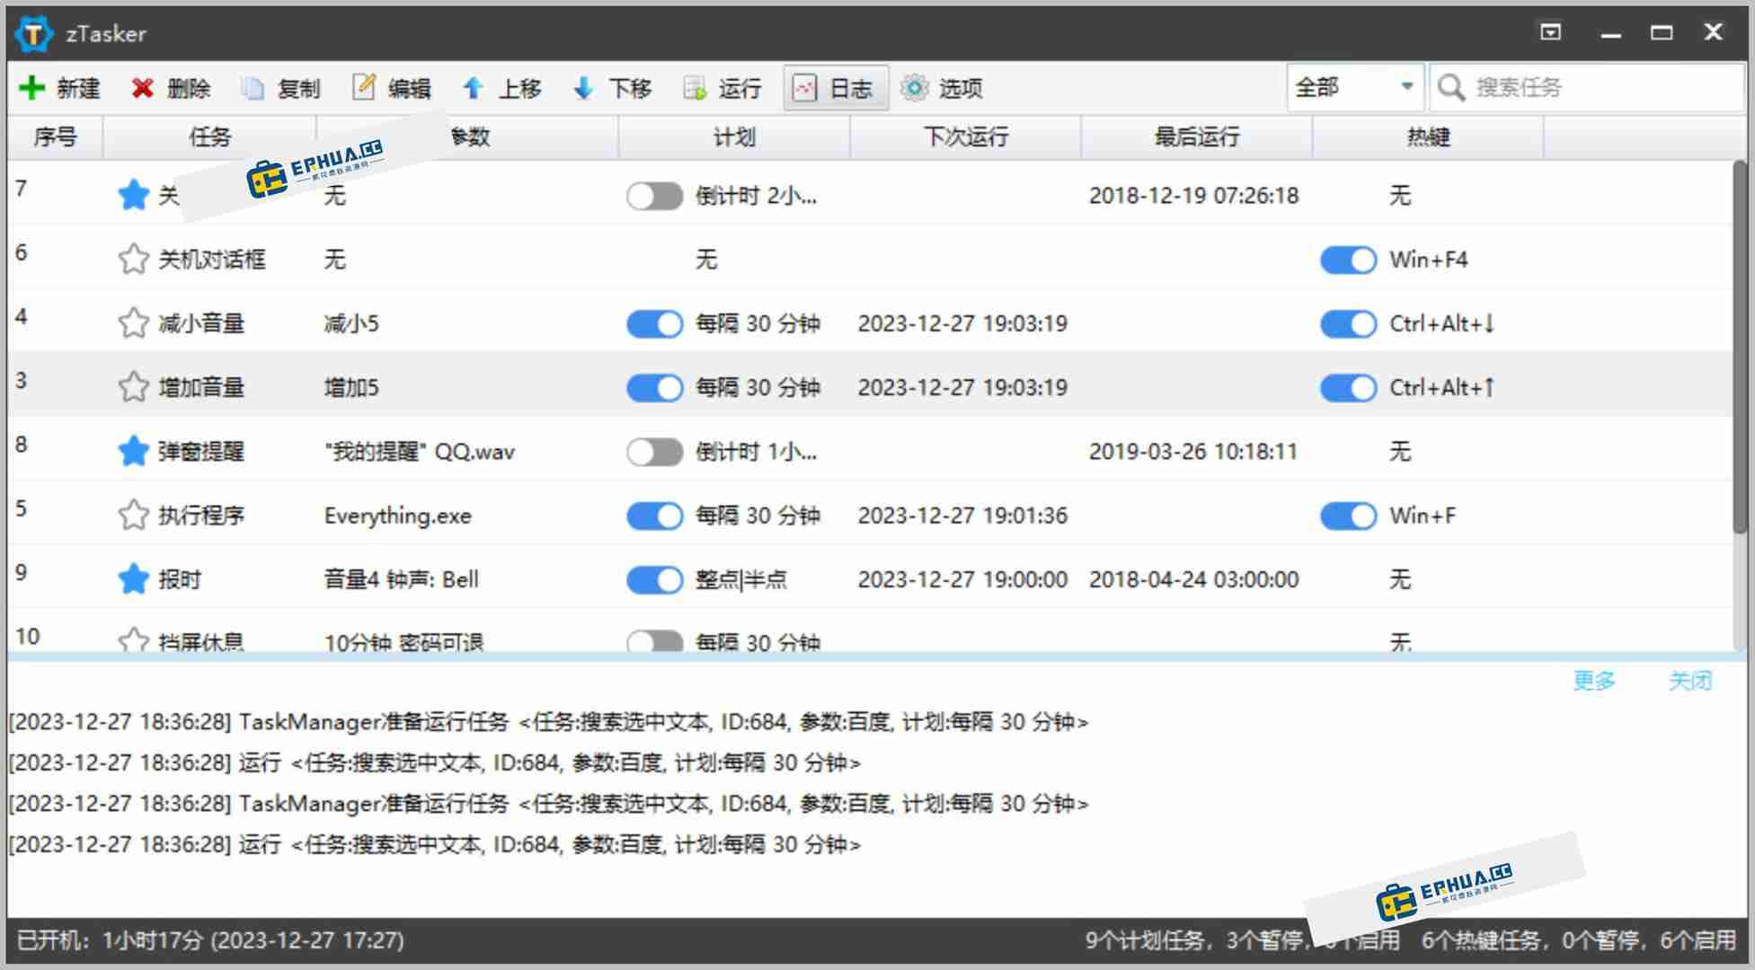Move task up using 上移
Screen dimensions: 1755x970
pos(503,87)
